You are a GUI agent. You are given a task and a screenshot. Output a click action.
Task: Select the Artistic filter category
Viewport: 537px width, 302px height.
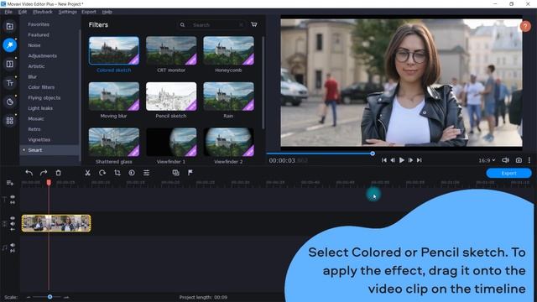tap(36, 66)
